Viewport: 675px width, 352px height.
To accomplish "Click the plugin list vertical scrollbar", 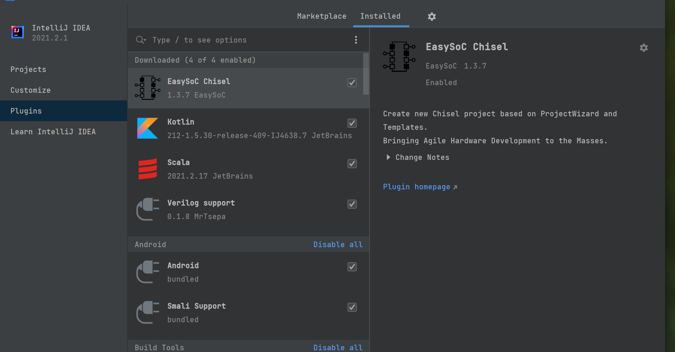I will 366,74.
